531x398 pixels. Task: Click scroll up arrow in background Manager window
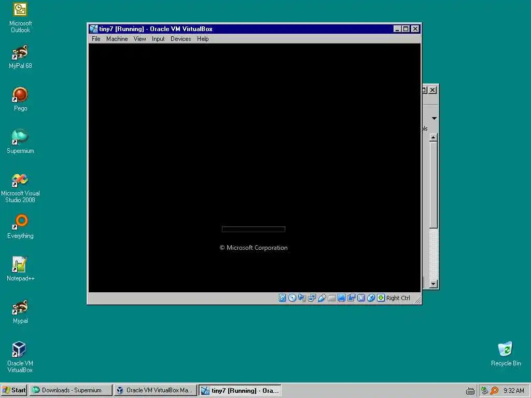(x=434, y=137)
